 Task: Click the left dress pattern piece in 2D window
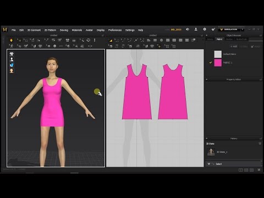pyautogui.click(x=137, y=92)
